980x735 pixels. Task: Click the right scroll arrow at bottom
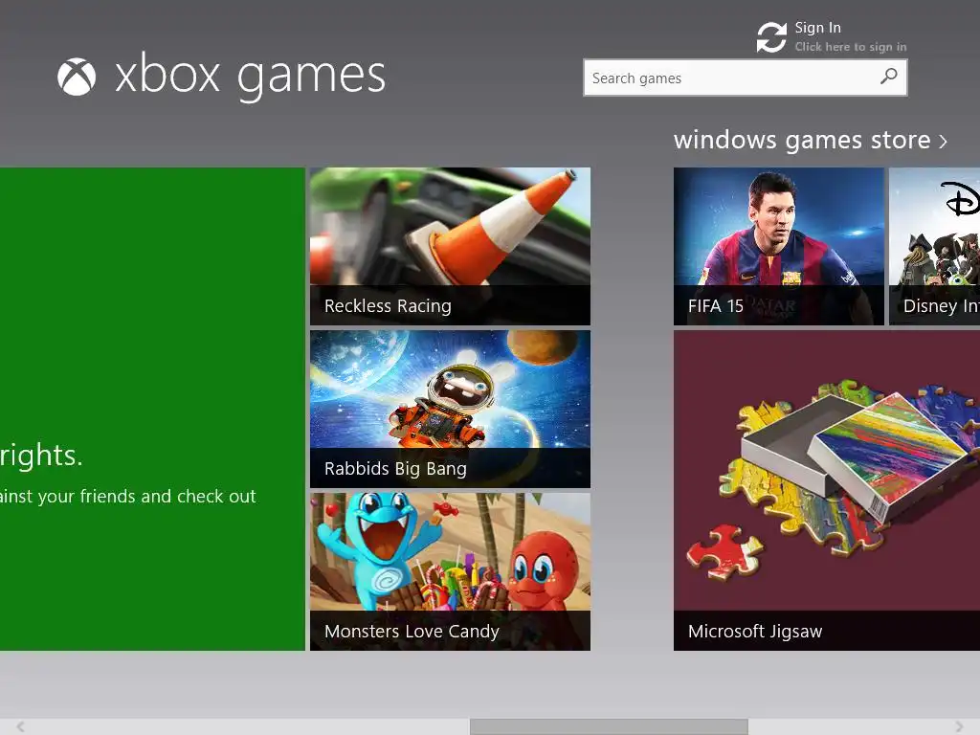(959, 726)
